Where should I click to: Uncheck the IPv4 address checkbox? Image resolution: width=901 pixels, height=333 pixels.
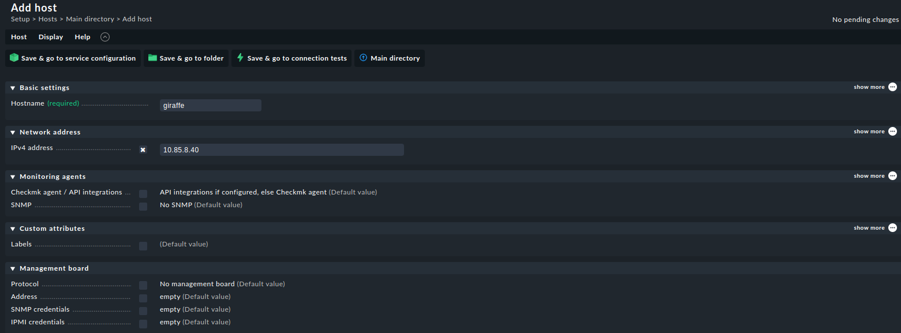pyautogui.click(x=143, y=149)
